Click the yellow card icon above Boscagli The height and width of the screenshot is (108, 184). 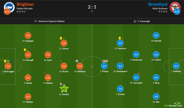pos(25,50)
